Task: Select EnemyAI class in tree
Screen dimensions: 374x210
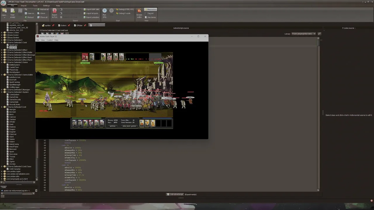Action: (13, 80)
